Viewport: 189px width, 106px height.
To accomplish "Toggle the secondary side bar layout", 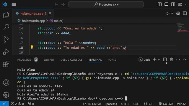I will tap(173, 4).
